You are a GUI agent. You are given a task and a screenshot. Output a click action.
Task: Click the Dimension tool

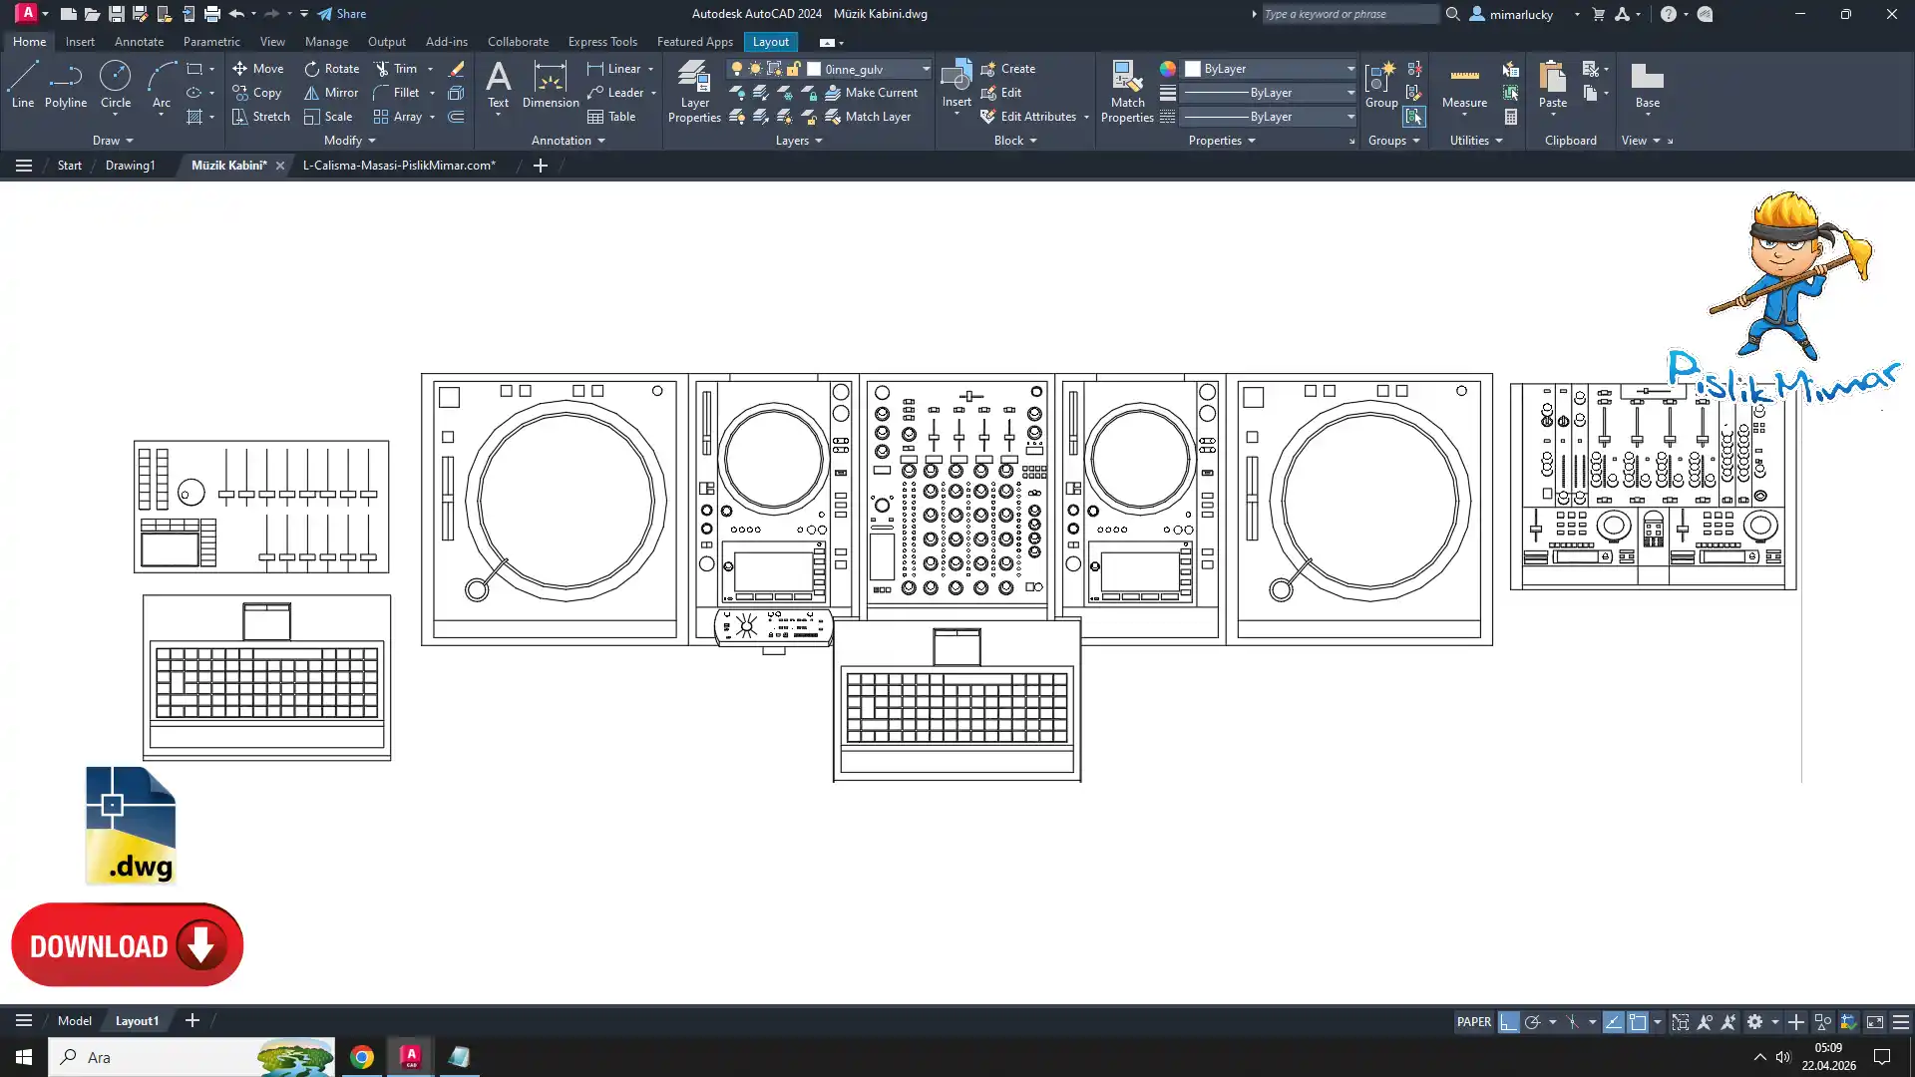coord(550,84)
